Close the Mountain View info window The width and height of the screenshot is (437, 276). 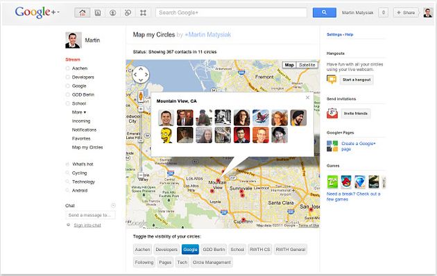(x=307, y=98)
